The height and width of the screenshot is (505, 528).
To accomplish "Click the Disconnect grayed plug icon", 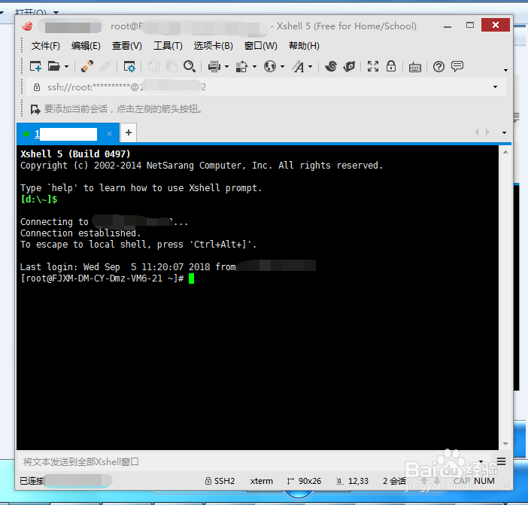I will pyautogui.click(x=105, y=66).
